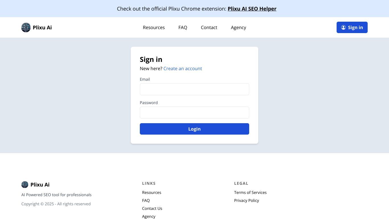The width and height of the screenshot is (389, 219).
Task: Focus the Email input field
Action: tap(195, 89)
